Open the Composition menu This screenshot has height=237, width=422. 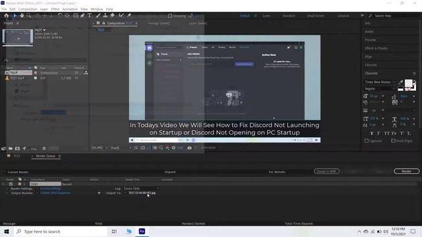click(x=28, y=9)
